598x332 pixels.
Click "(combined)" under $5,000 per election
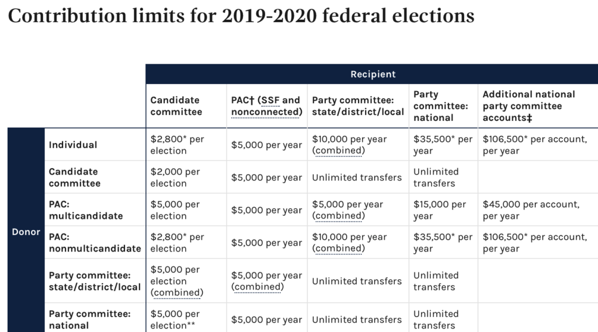click(x=176, y=293)
